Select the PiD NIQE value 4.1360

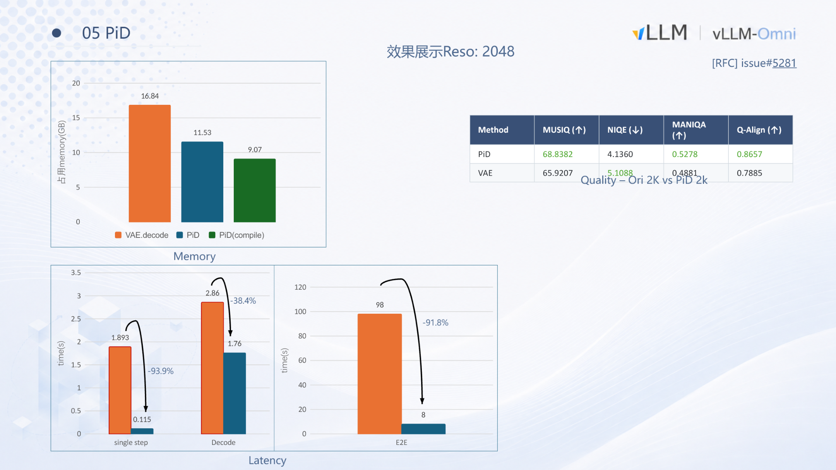620,154
